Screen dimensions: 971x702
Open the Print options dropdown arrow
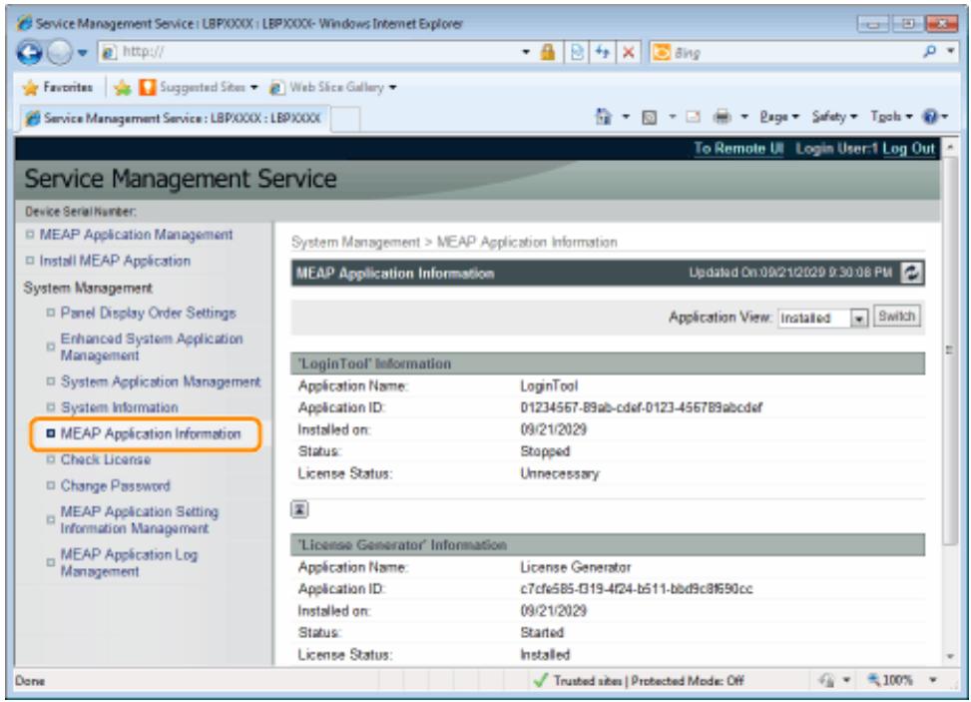click(x=744, y=117)
